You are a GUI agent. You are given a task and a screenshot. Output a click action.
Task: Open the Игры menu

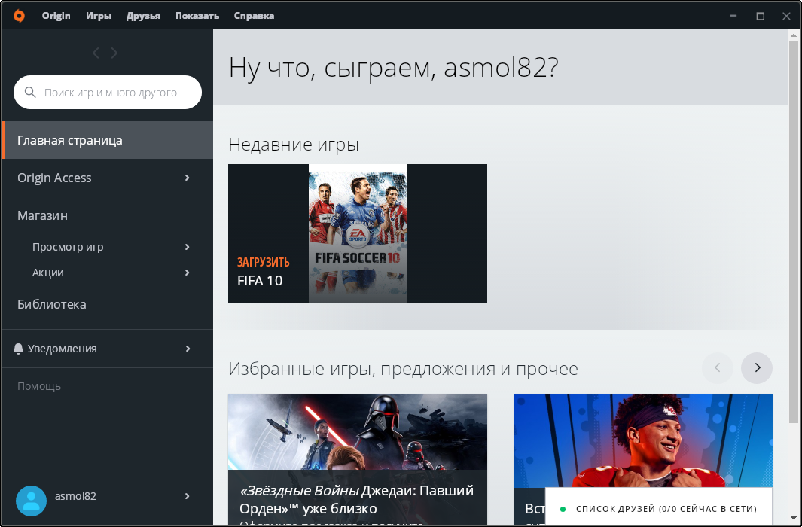click(x=99, y=16)
